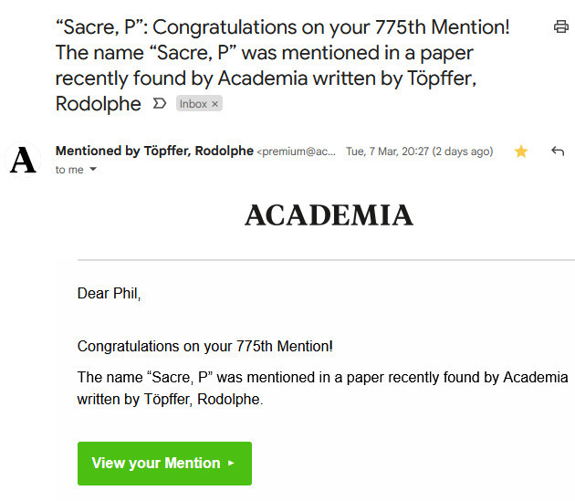Toggle the yellow star on this email

point(521,151)
